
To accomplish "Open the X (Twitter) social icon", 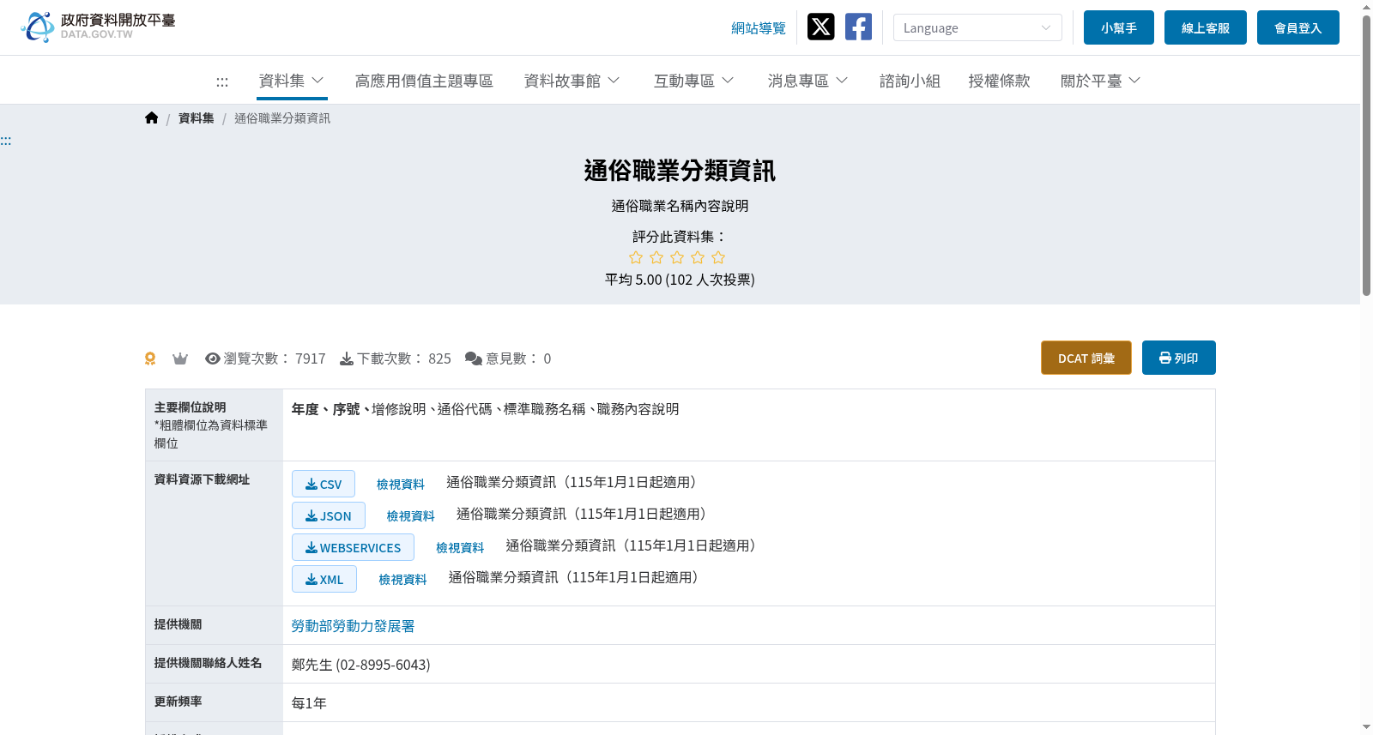I will click(821, 27).
